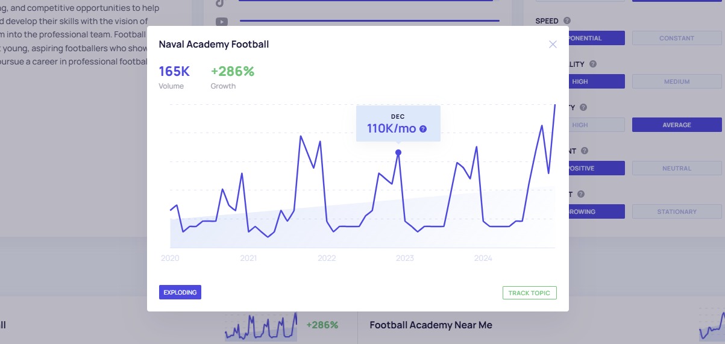This screenshot has width=725, height=344.
Task: Click help icon above the NEUTRAL filter
Action: coord(584,151)
